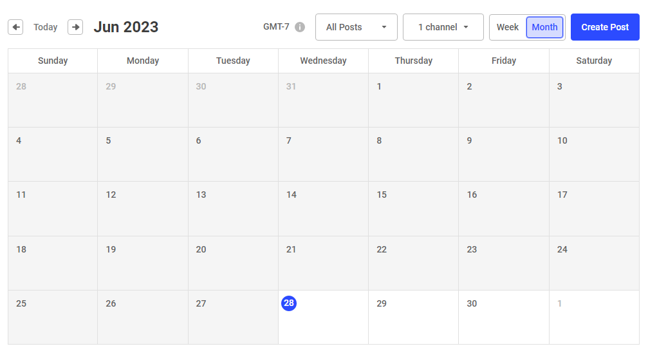The height and width of the screenshot is (353, 648).
Task: Switch calendar to Month view
Action: (x=544, y=27)
